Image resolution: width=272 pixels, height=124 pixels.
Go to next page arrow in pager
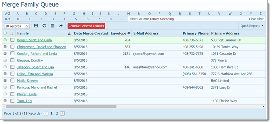(x=63, y=113)
